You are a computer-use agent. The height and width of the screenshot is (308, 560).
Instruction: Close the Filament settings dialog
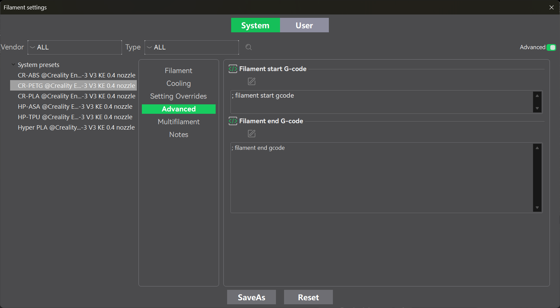click(x=552, y=7)
